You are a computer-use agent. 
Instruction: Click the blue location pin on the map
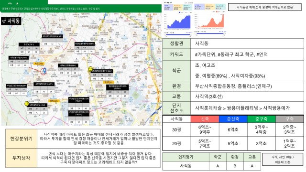coord(44,71)
